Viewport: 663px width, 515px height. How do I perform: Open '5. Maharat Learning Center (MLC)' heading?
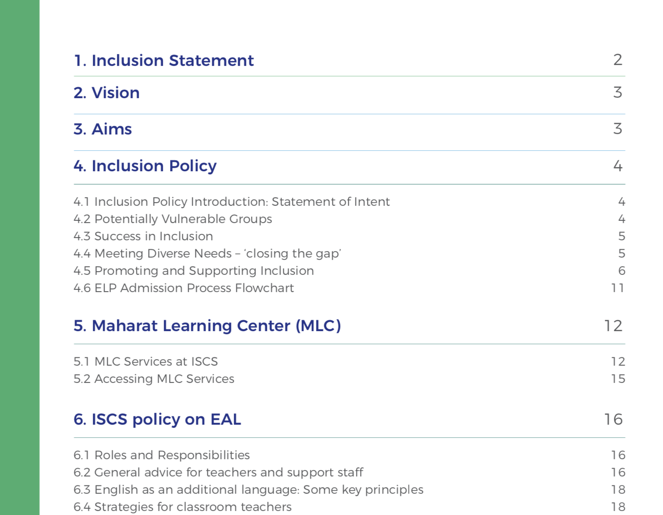(207, 326)
